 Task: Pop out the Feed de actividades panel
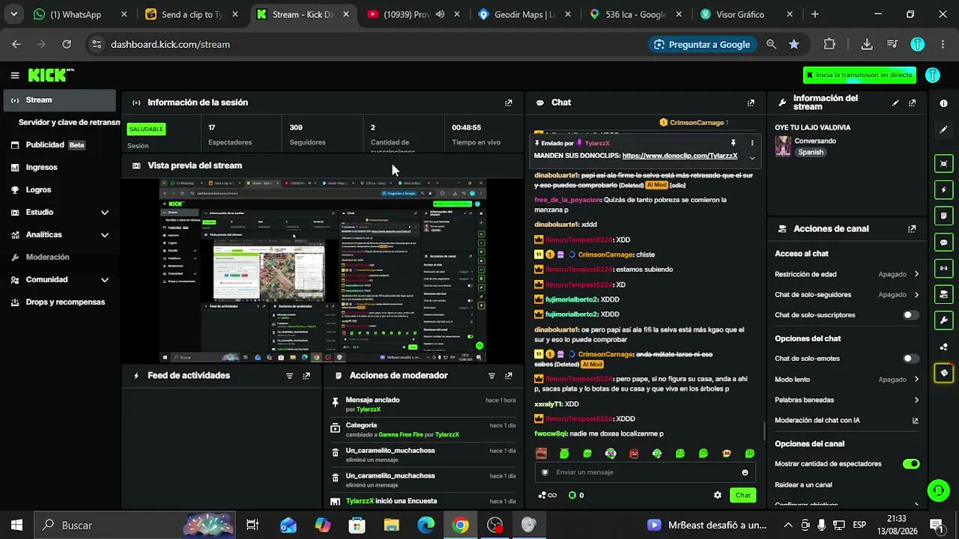[x=306, y=376]
